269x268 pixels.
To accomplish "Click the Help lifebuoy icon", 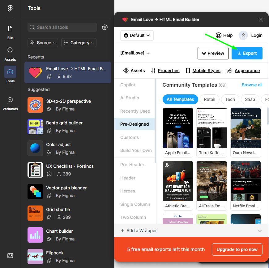I will point(218,35).
